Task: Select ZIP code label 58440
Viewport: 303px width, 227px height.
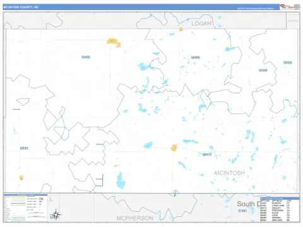Action: [x=263, y=70]
